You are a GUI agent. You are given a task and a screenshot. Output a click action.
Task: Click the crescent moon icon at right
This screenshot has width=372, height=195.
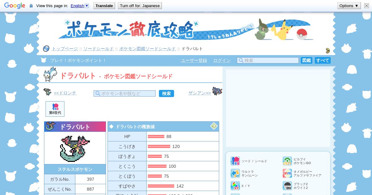(x=328, y=51)
